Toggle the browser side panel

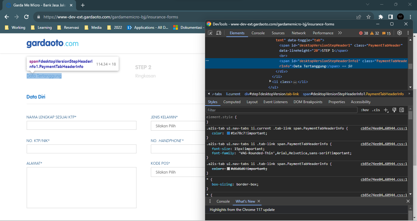tap(390, 17)
